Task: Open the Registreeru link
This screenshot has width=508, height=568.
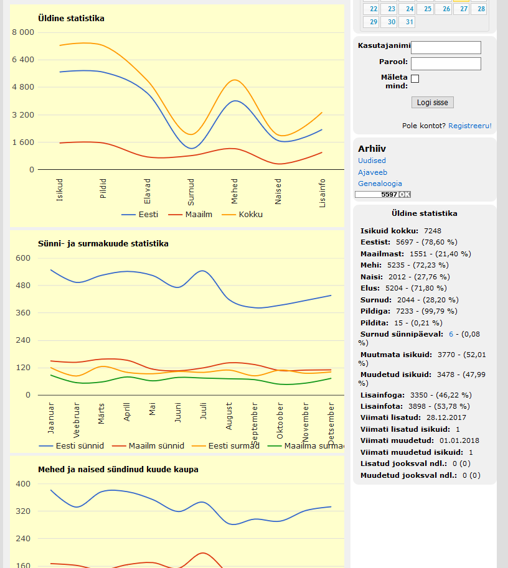Action: point(469,126)
